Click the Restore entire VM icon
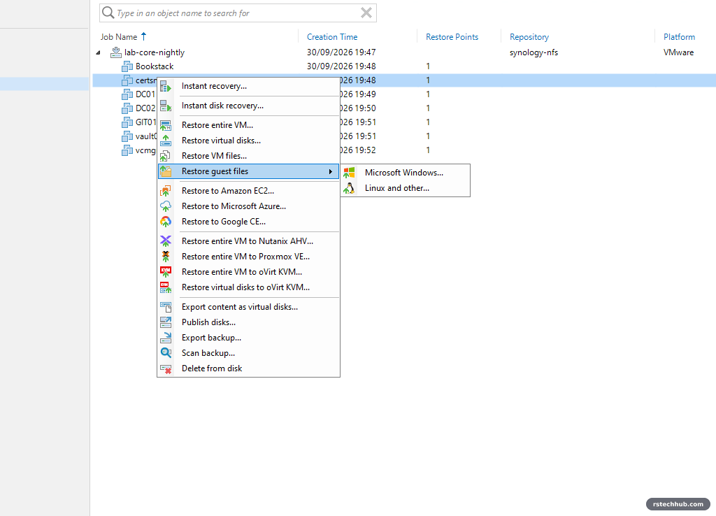 click(x=166, y=125)
